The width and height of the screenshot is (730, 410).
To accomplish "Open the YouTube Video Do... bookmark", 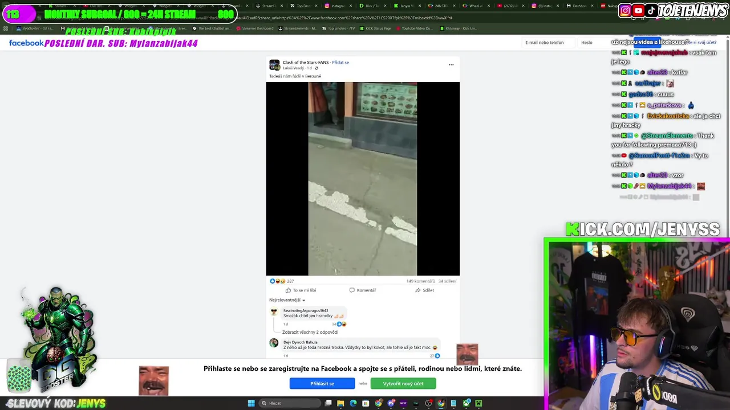I will point(415,28).
